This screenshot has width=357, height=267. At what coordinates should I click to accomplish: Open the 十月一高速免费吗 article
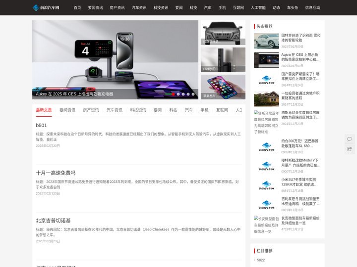click(x=56, y=173)
